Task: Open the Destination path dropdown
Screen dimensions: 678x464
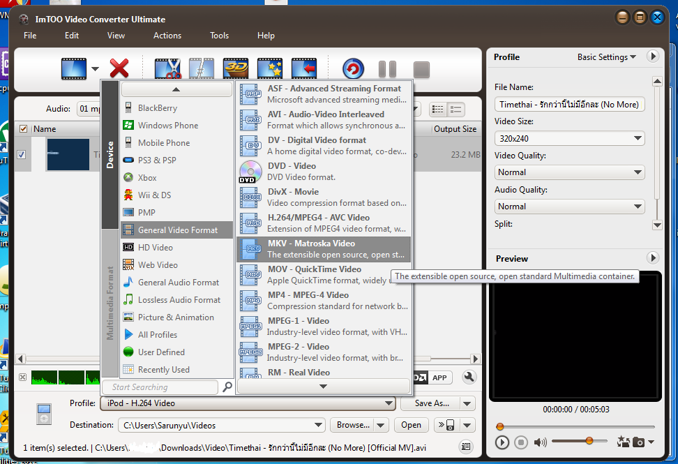Action: [x=318, y=425]
